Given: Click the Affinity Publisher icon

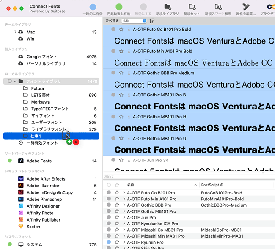Looking at the screenshot, I should (21, 219).
